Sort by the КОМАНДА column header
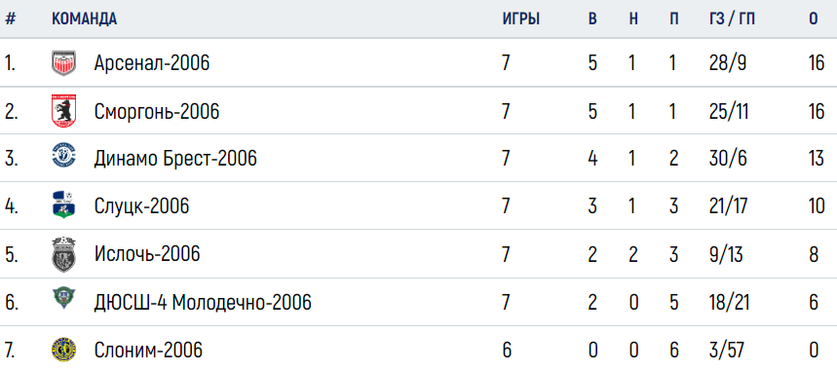The image size is (837, 371). point(85,19)
